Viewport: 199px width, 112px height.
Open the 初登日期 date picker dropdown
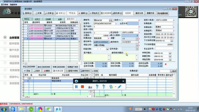pyautogui.click(x=107, y=49)
